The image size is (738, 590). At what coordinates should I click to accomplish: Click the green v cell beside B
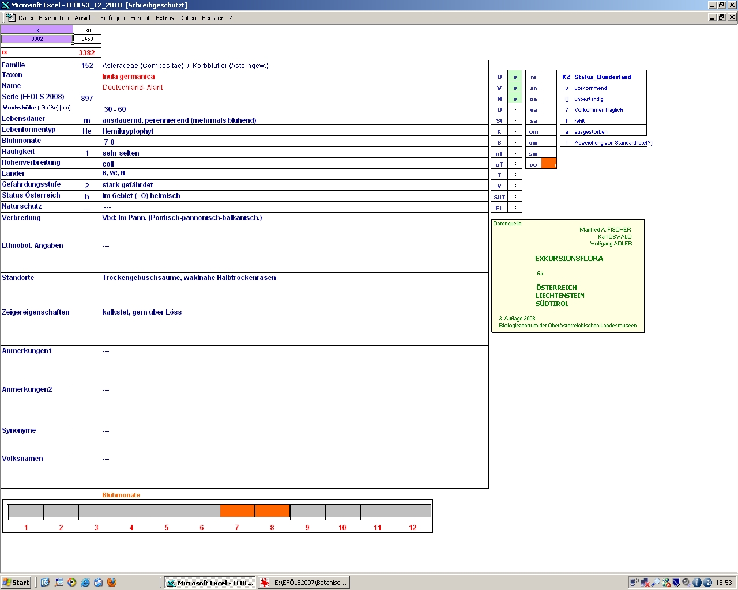(x=515, y=77)
